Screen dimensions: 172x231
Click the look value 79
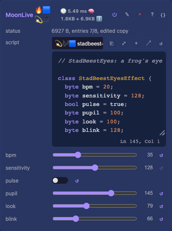point(150,206)
